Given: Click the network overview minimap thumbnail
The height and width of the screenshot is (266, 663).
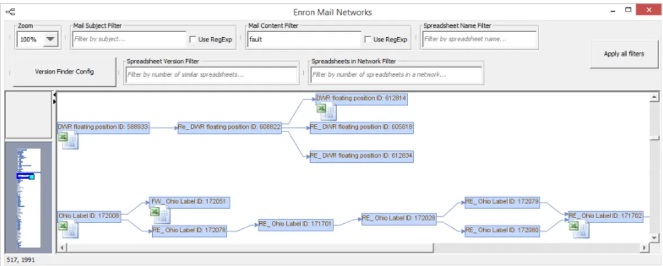Looking at the screenshot, I should coord(28,197).
